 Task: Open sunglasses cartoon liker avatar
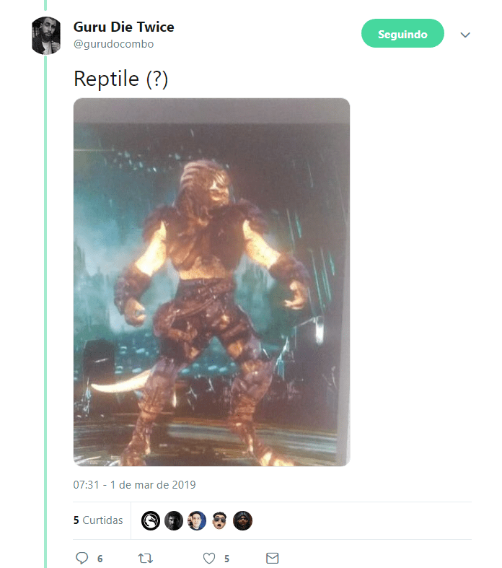coord(220,521)
